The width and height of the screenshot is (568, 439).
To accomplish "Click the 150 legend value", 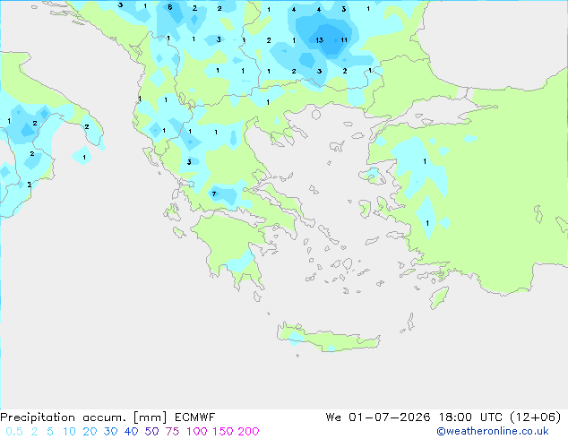I will [x=222, y=432].
